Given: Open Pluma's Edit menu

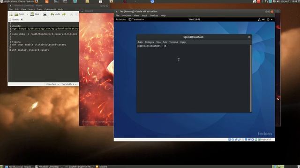Looking at the screenshot, I should pyautogui.click(x=17, y=9).
